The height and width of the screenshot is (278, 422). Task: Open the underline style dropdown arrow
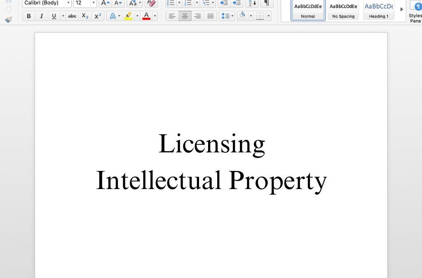coord(63,16)
